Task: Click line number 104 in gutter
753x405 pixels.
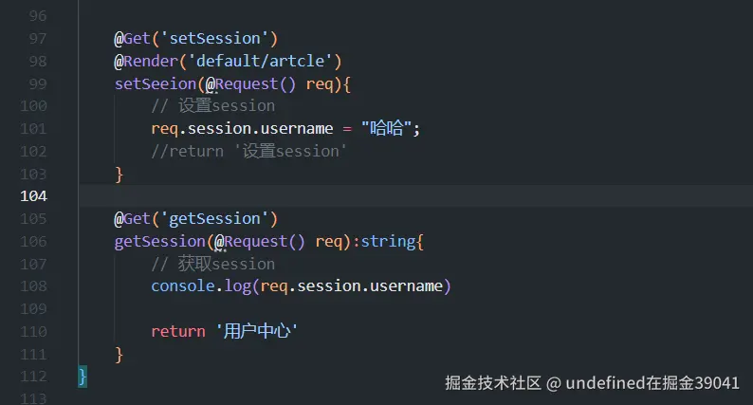Action: coord(33,196)
